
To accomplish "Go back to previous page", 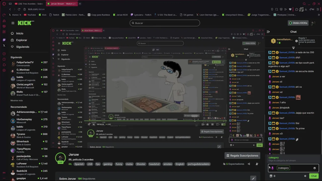I will pyautogui.click(x=10, y=9).
